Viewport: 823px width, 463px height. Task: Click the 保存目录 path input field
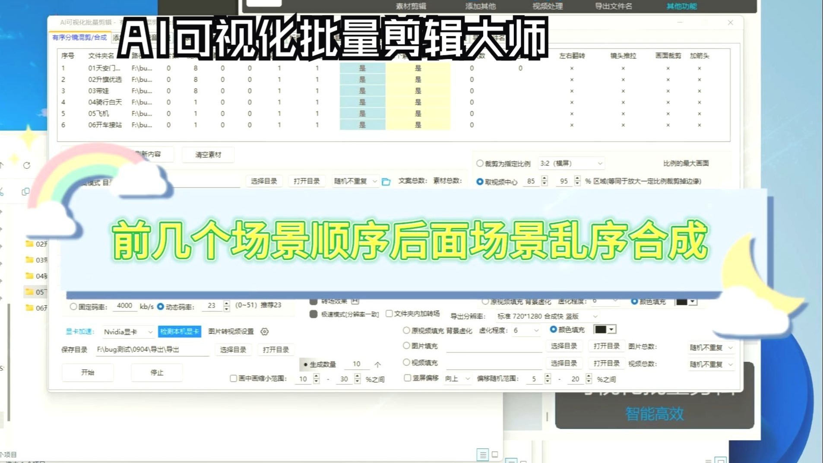(152, 349)
